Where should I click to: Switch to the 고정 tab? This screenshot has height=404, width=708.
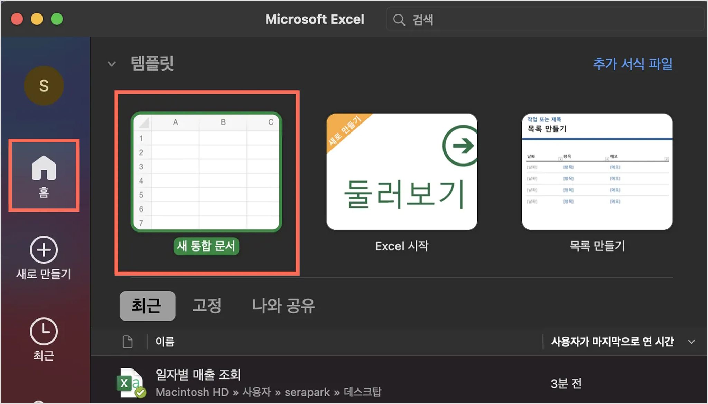(x=207, y=306)
